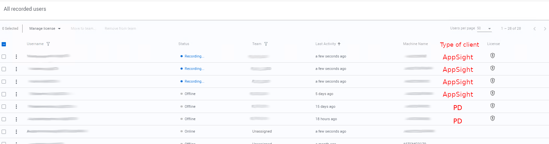Click the Remove from team button
The image size is (549, 144).
[120, 29]
